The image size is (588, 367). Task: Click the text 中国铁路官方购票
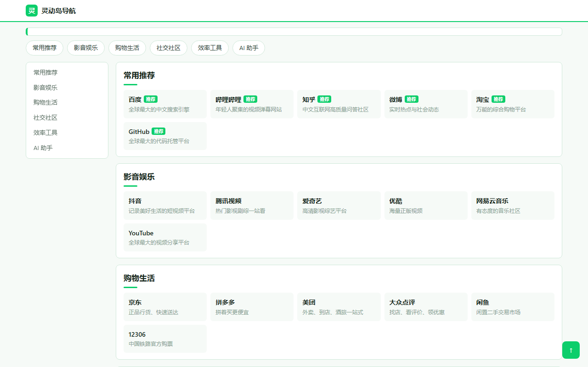(x=151, y=344)
